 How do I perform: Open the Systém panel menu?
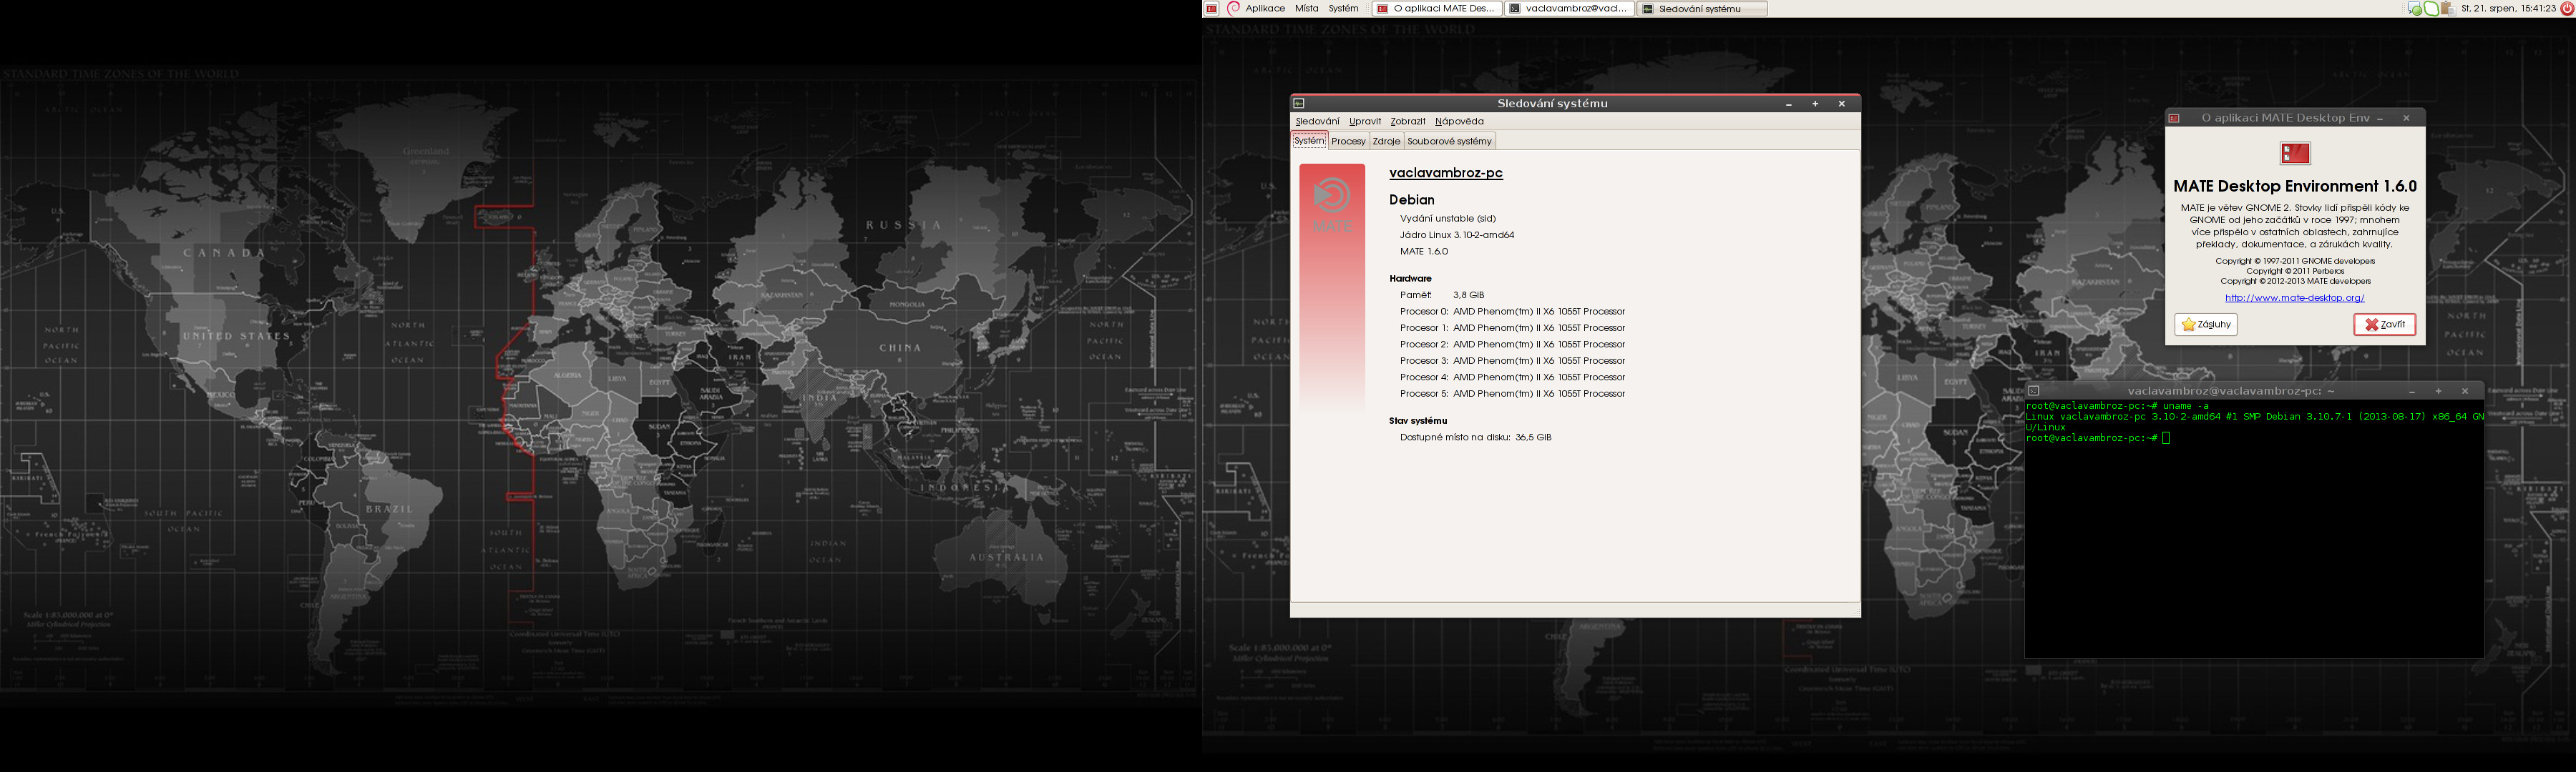click(1343, 8)
